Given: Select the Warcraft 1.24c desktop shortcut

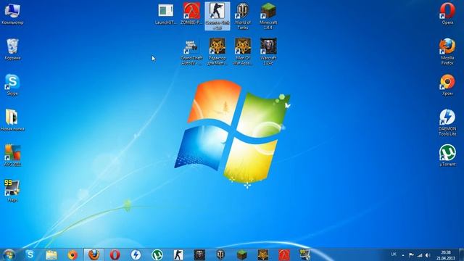Looking at the screenshot, I should pos(268,51).
